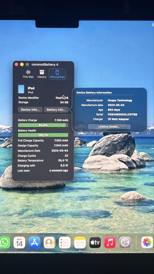Click the serial number FG94085004L21P7BB
This screenshot has height=274, width=154.
122,115
